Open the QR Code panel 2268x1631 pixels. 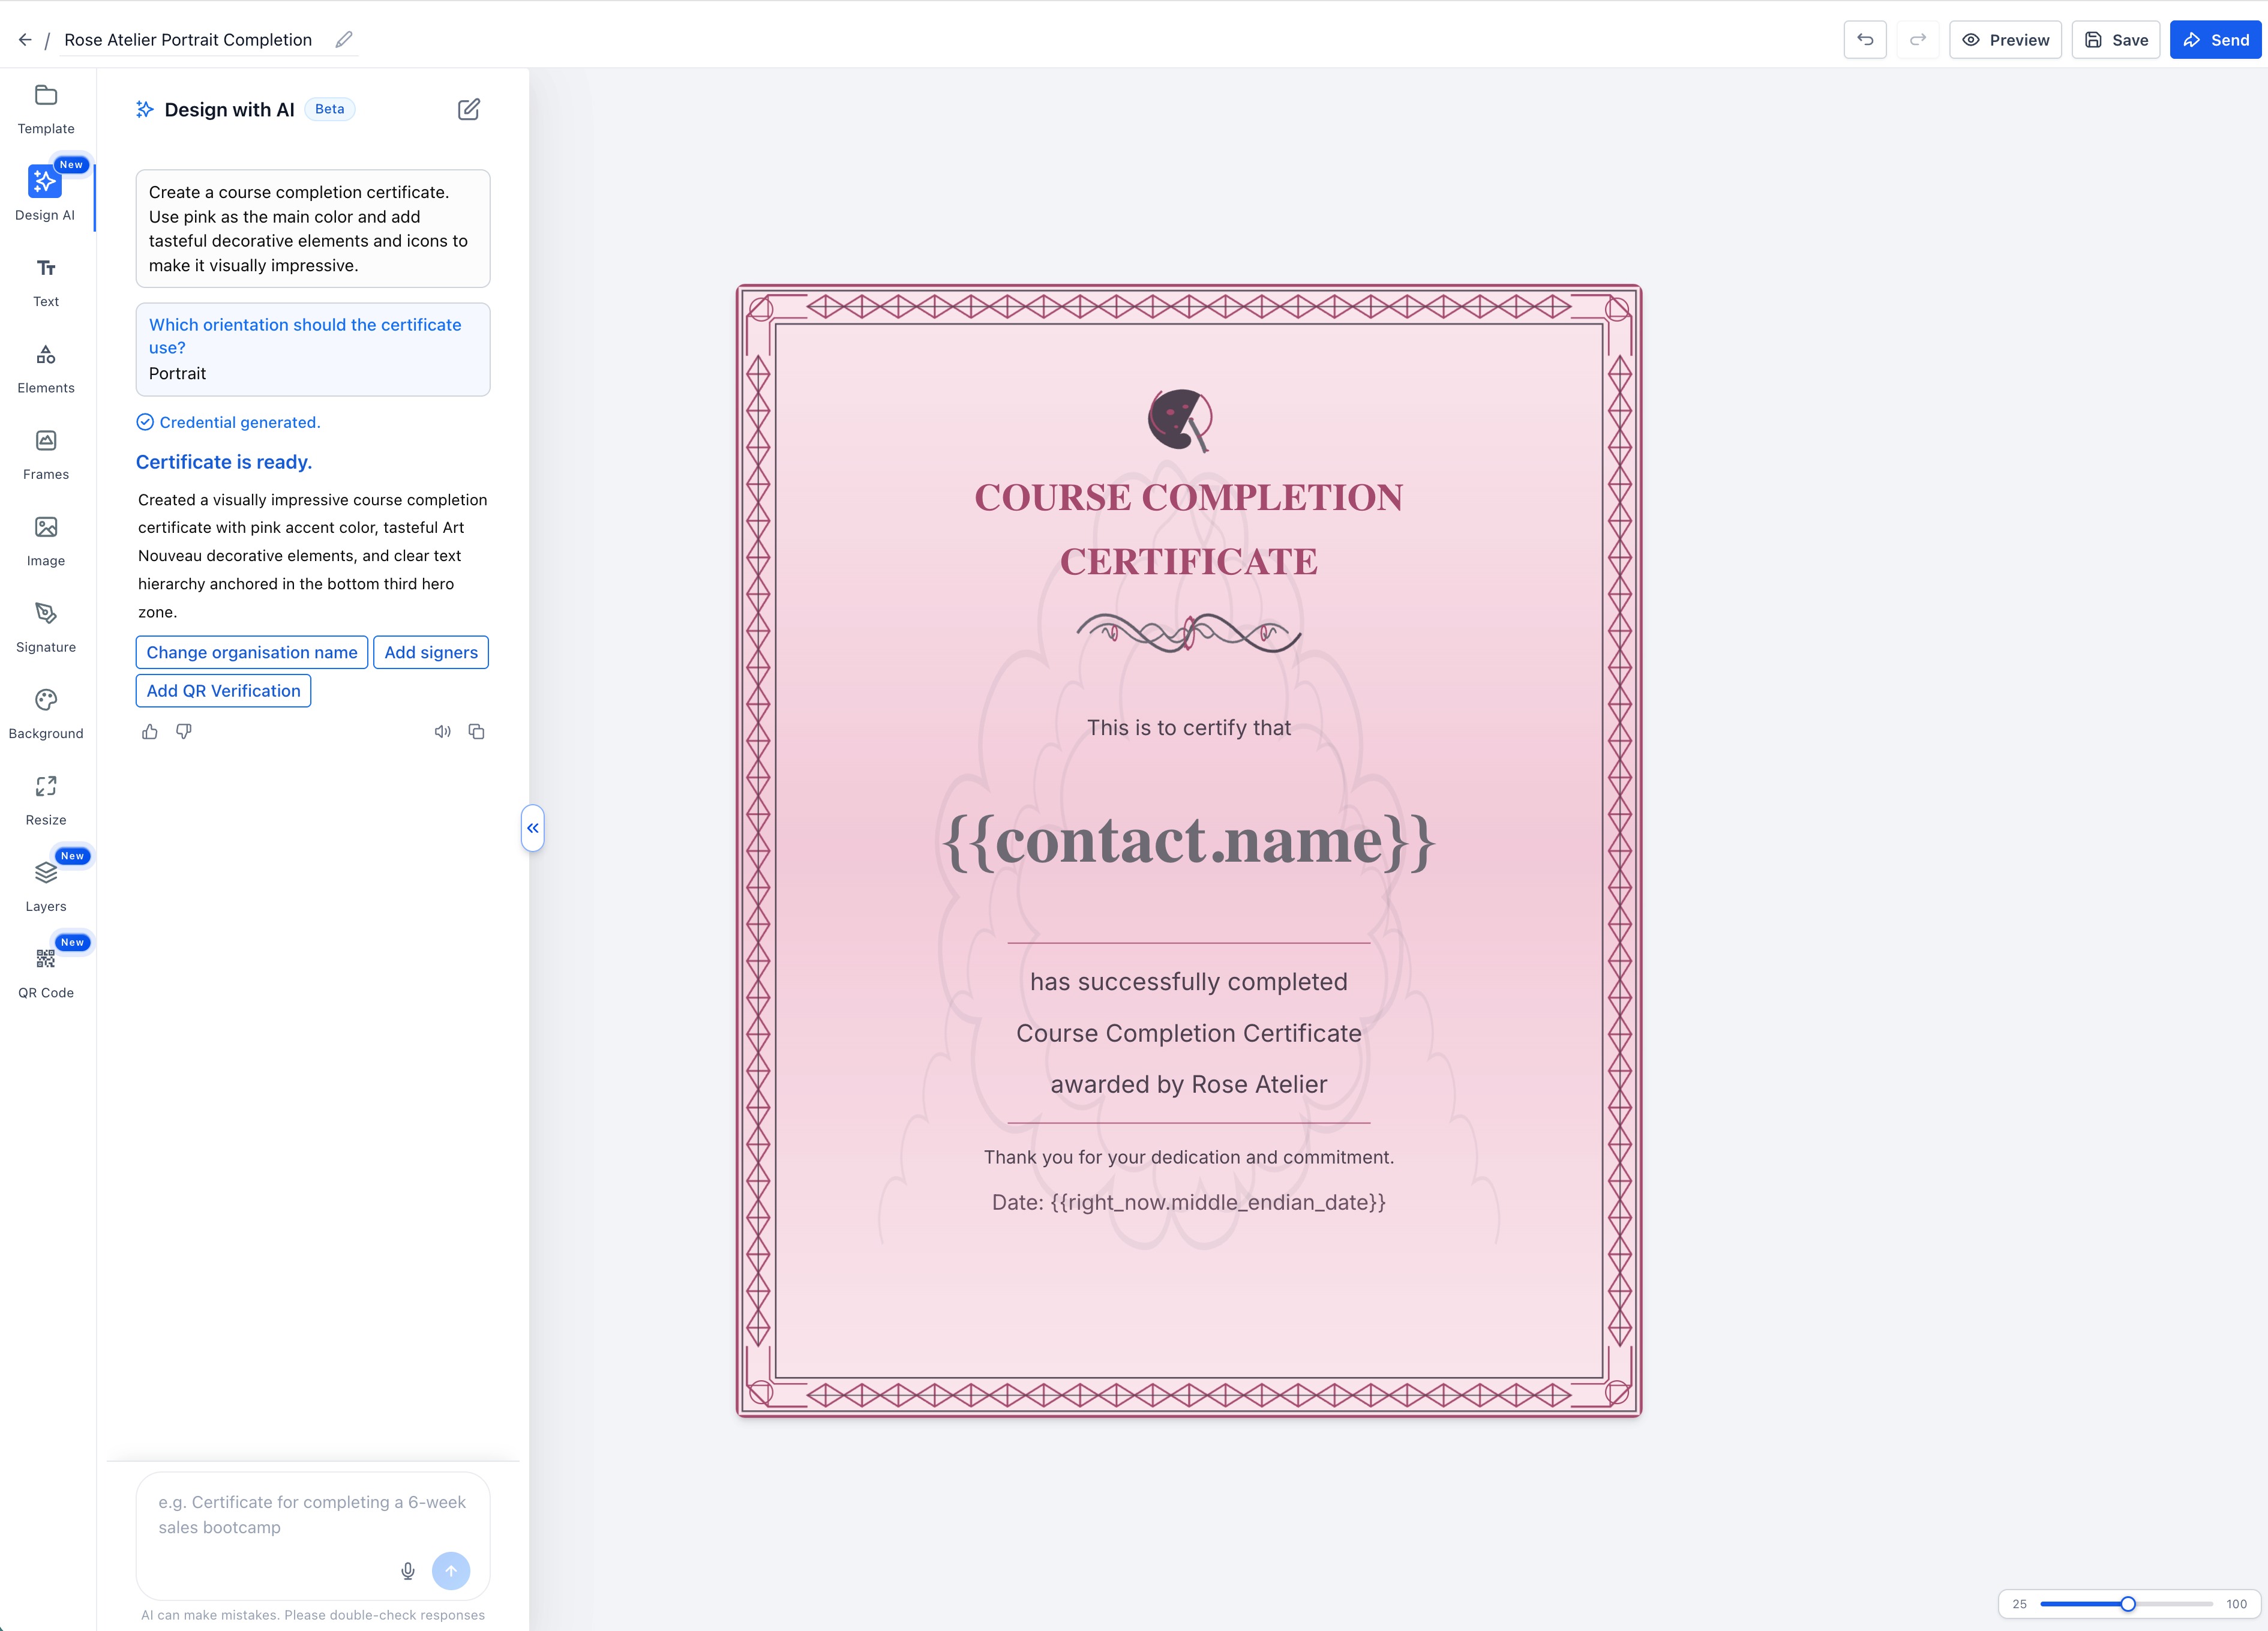click(46, 974)
